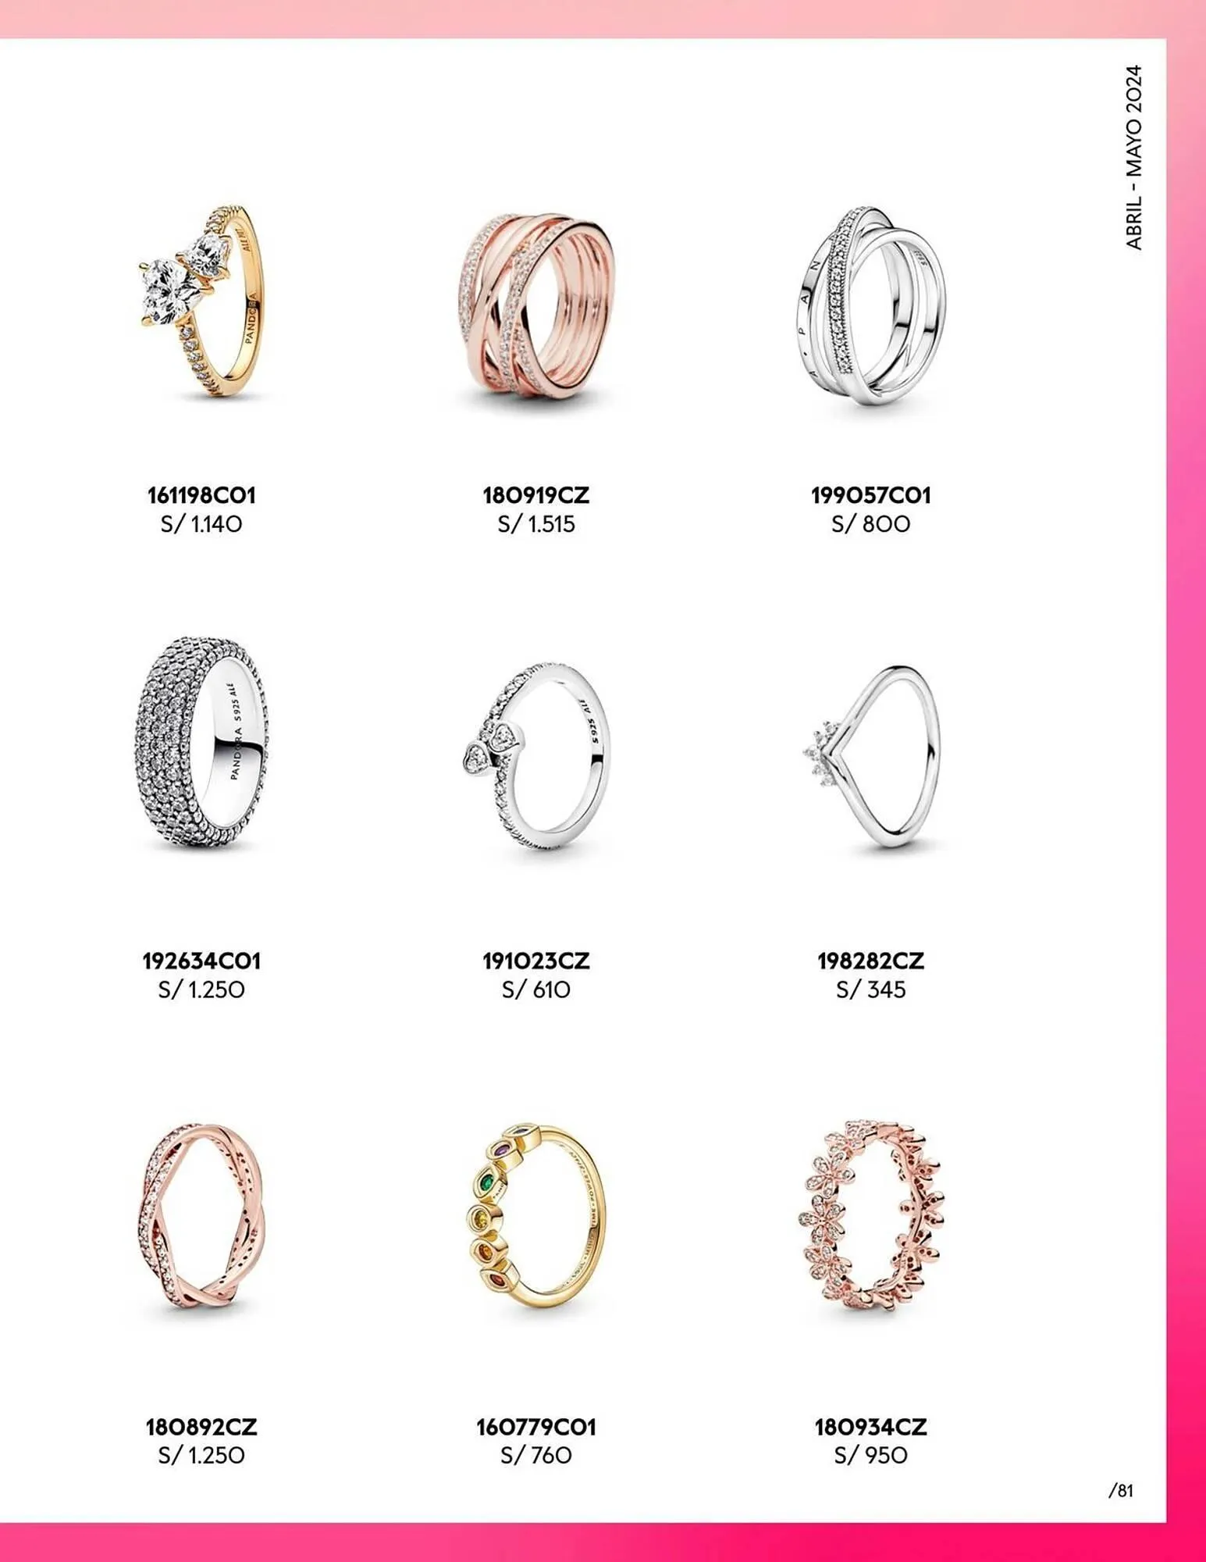Click product code 180919CZ

536,495
